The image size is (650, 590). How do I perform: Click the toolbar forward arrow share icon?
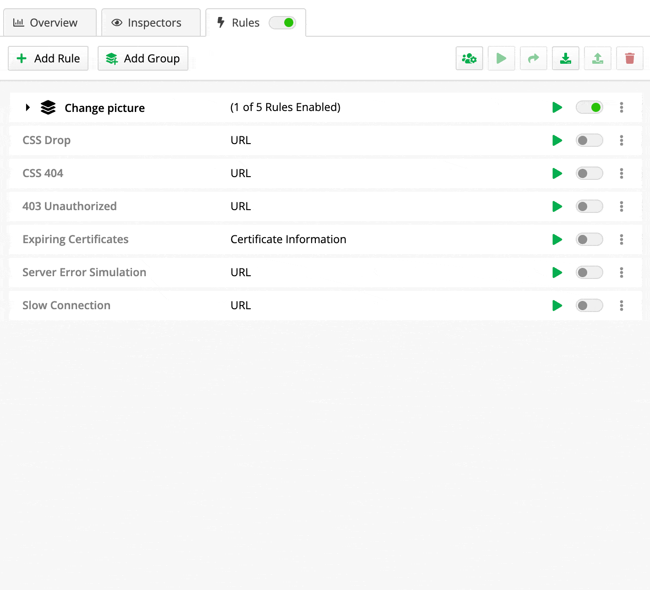tap(534, 58)
